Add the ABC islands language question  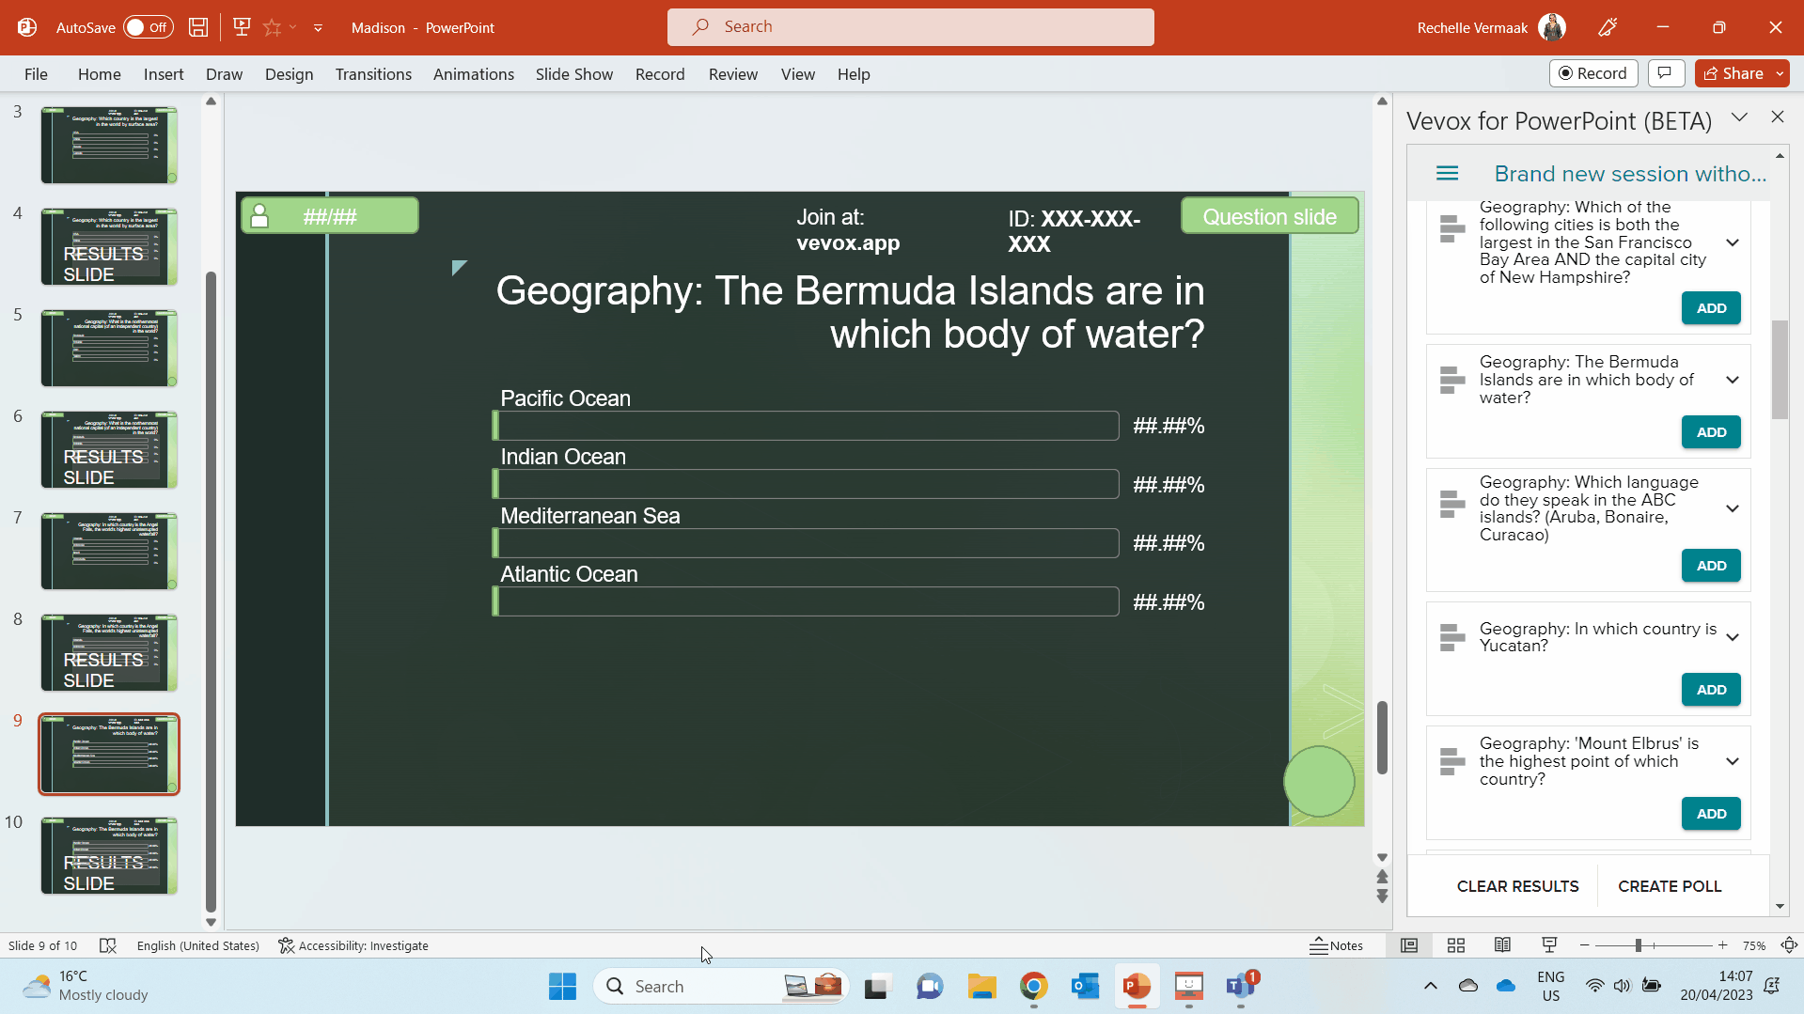[x=1711, y=566]
